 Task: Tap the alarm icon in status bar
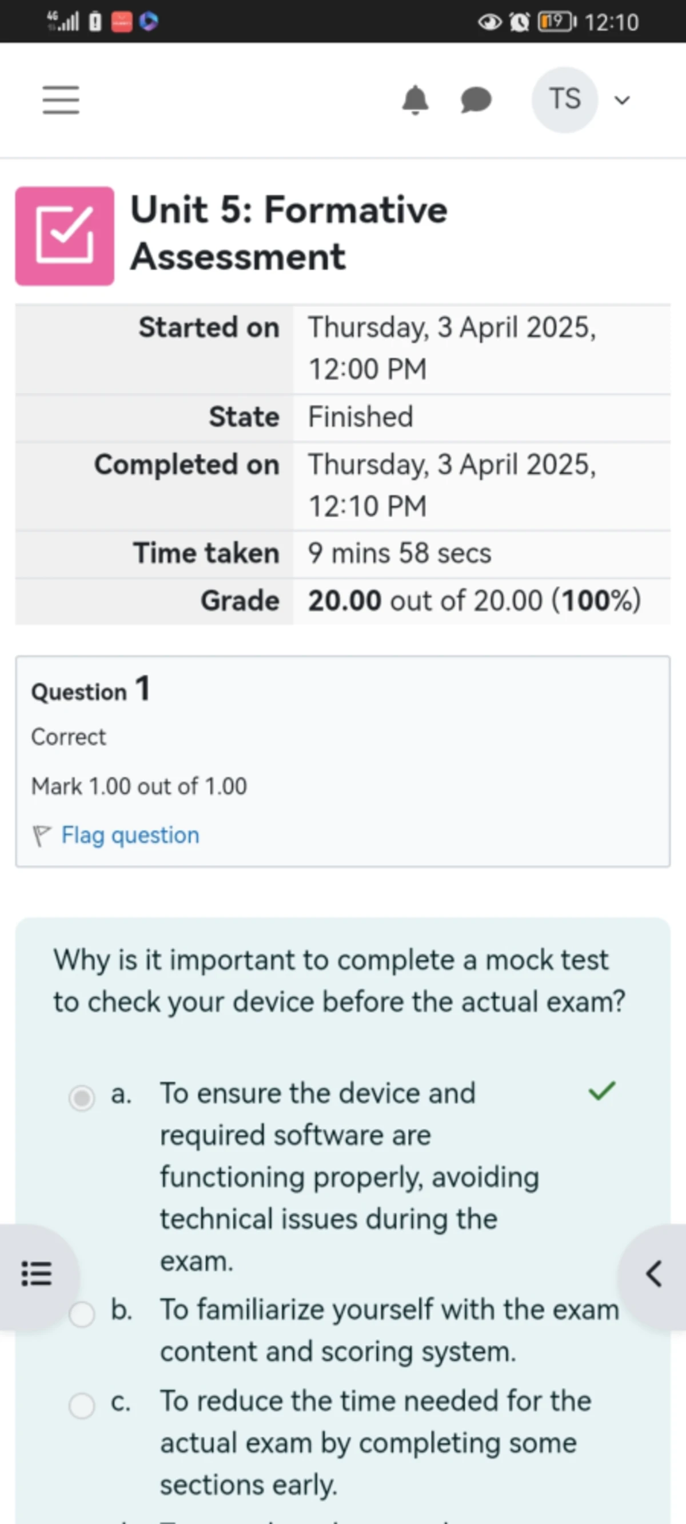519,22
